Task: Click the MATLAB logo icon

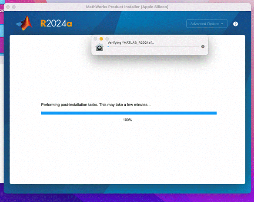Action: click(x=24, y=23)
